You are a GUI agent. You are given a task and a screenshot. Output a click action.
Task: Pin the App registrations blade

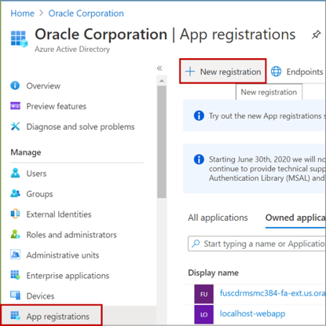(316, 35)
